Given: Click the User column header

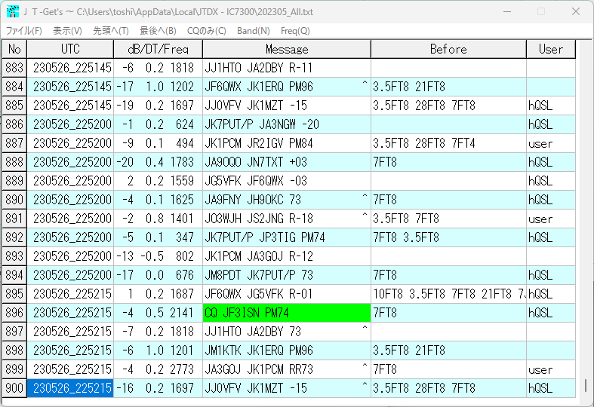Looking at the screenshot, I should click(551, 49).
